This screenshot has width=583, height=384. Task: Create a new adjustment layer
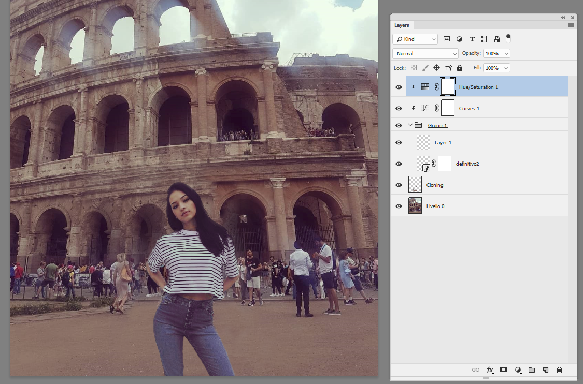click(517, 370)
